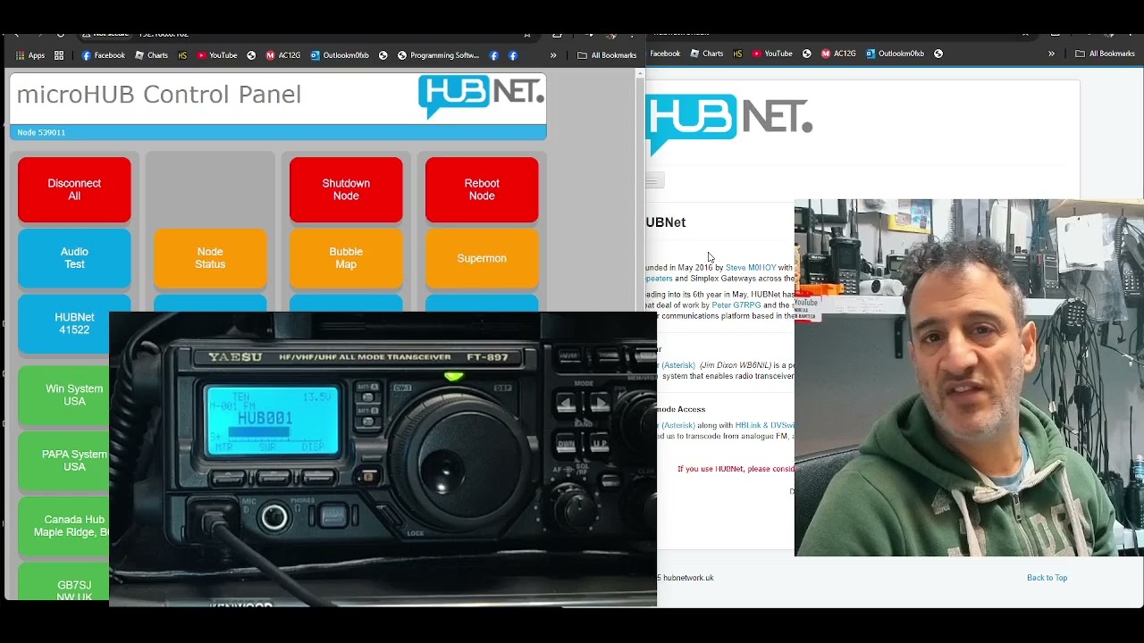Connect to GB7SJ NW UK node
This screenshot has width=1144, height=643.
click(x=63, y=581)
